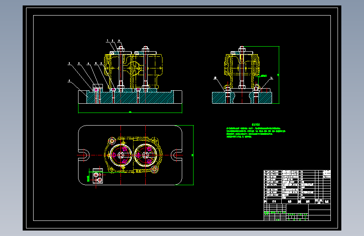Pick the base length dimension below front view
Image resolution: width=364 pixels, height=236 pixels.
tap(130, 112)
